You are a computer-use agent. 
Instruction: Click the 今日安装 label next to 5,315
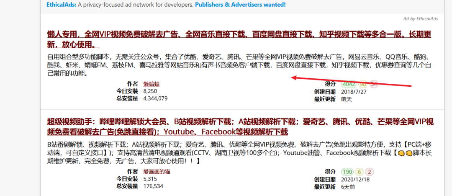tap(127, 179)
